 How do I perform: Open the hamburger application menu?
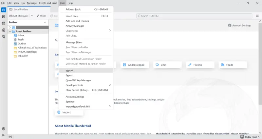coord(257,16)
